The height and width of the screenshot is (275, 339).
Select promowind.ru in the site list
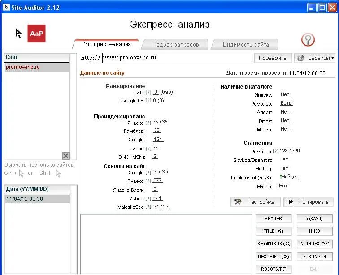37,67
